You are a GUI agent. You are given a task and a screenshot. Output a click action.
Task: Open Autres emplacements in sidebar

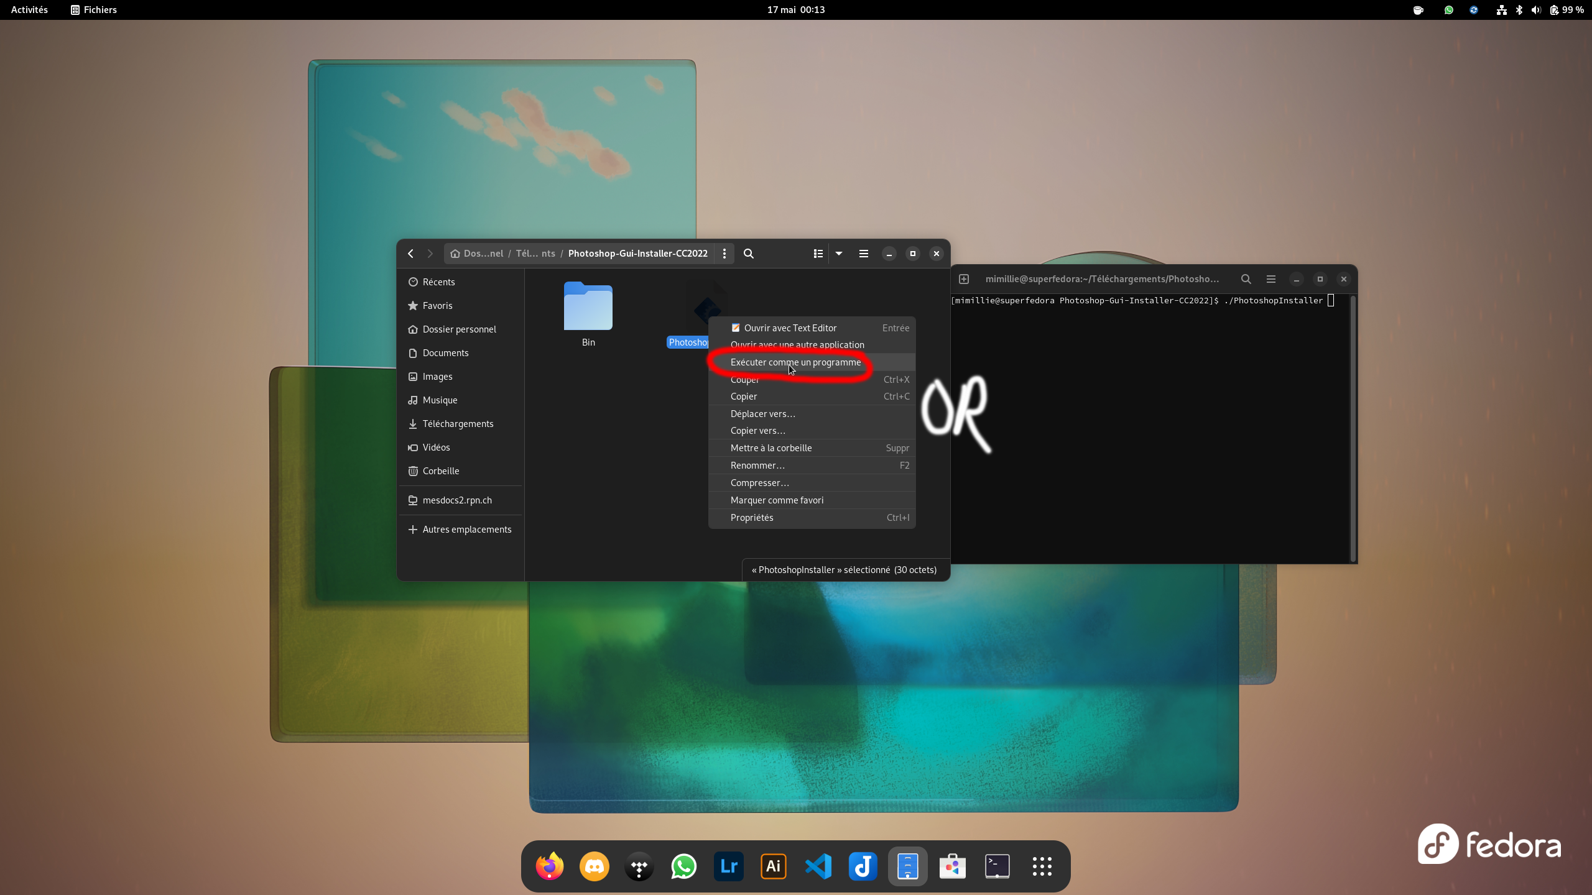point(461,530)
